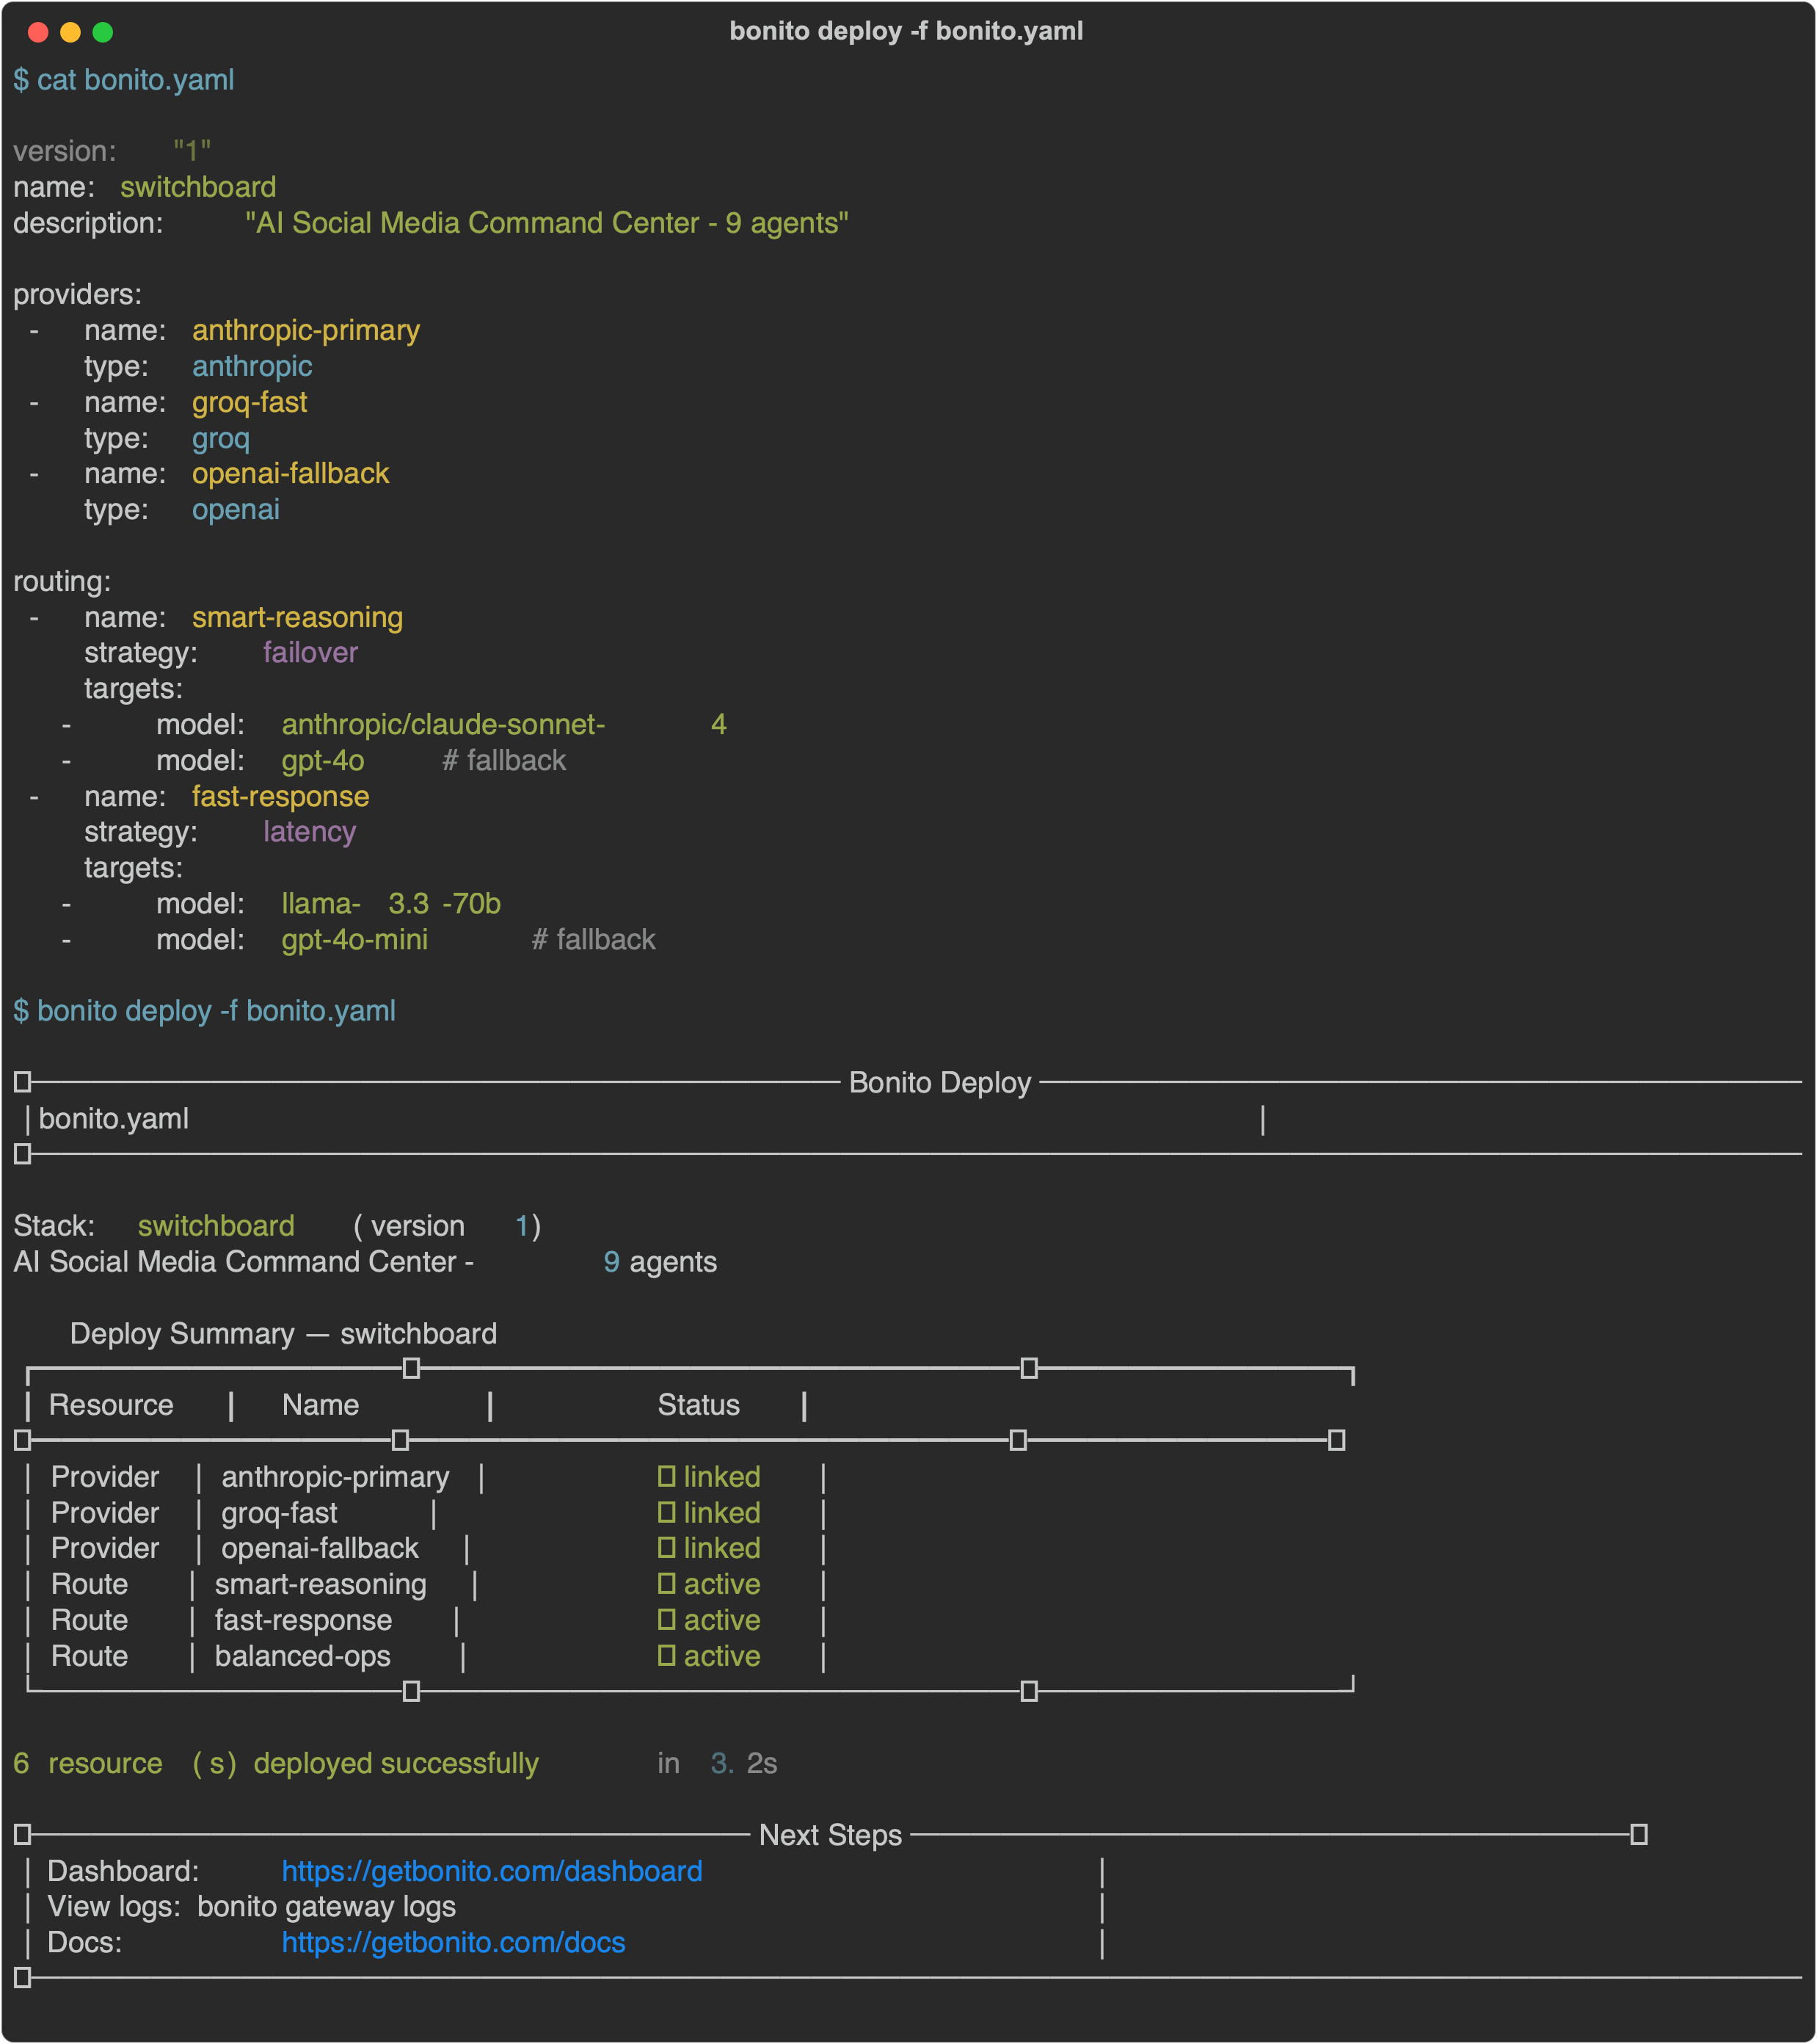This screenshot has width=1817, height=2044.
Task: Click the 'Bonito Deploy' panel title
Action: coord(939,1083)
